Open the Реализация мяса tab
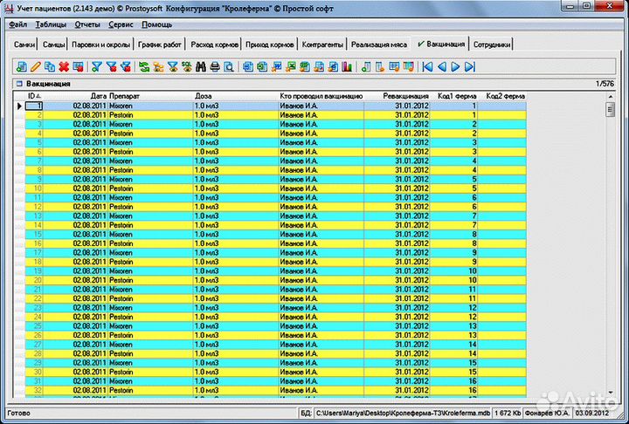This screenshot has width=629, height=424. [x=380, y=44]
